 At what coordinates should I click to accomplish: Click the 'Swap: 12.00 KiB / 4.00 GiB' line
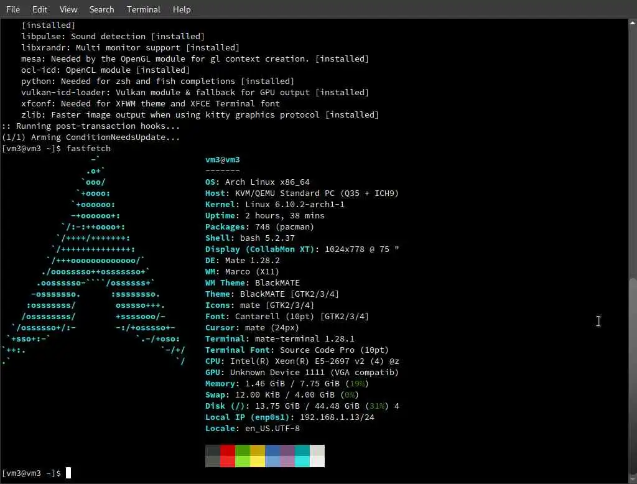pos(282,394)
